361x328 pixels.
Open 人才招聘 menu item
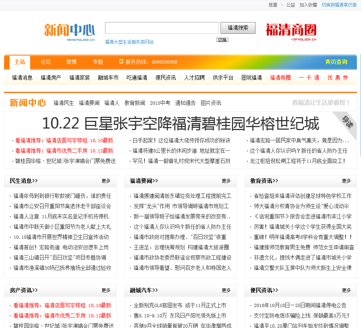click(x=194, y=78)
